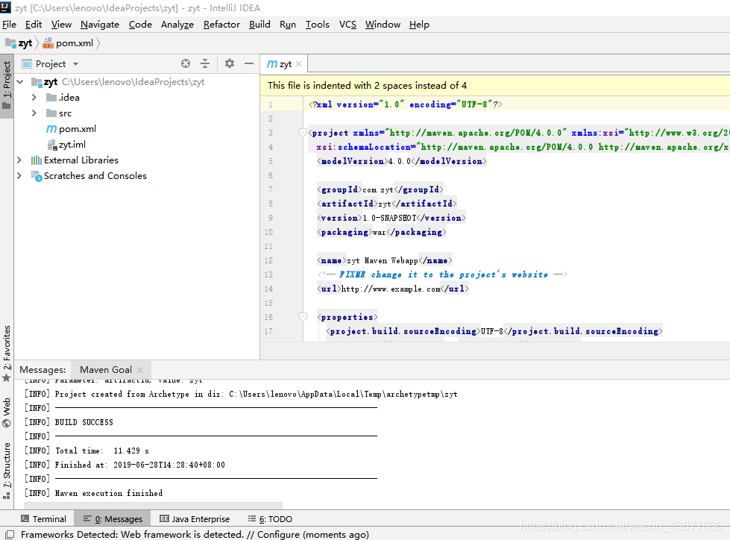Open the Refactor menu
This screenshot has width=730, height=540.
tap(221, 24)
